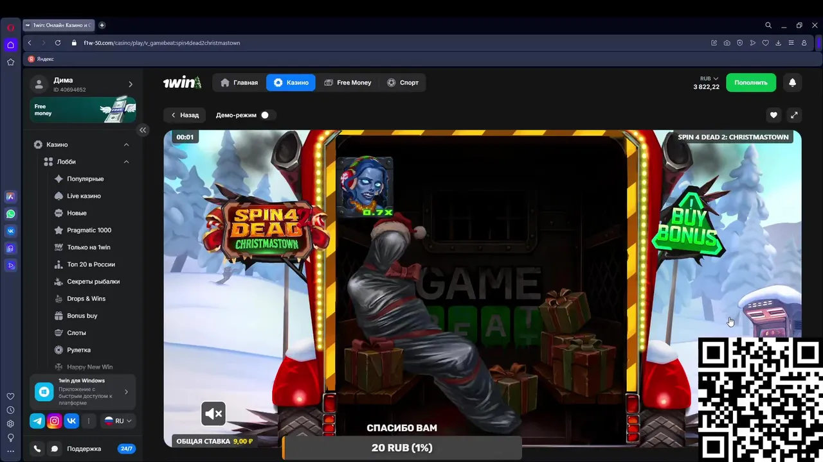Open 1win VK page icon

(x=71, y=421)
